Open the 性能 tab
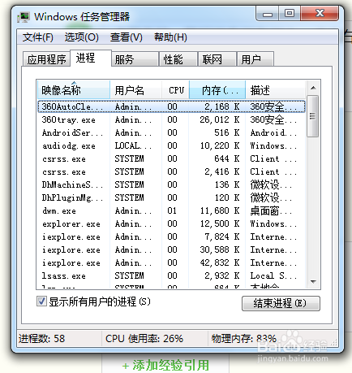 178,59
